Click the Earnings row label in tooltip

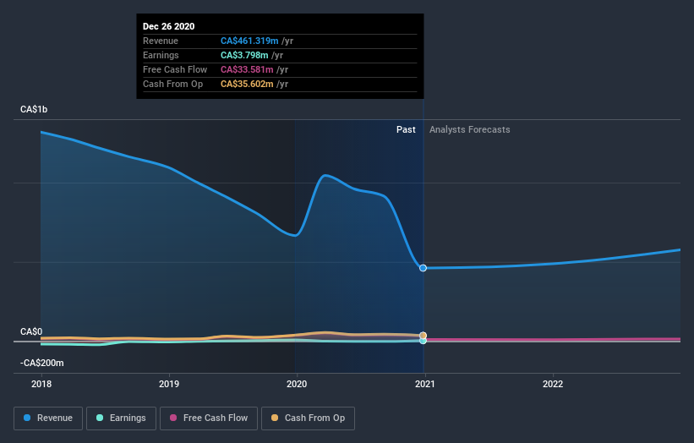tap(161, 55)
